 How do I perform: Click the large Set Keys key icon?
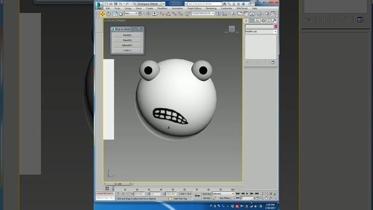(197, 196)
